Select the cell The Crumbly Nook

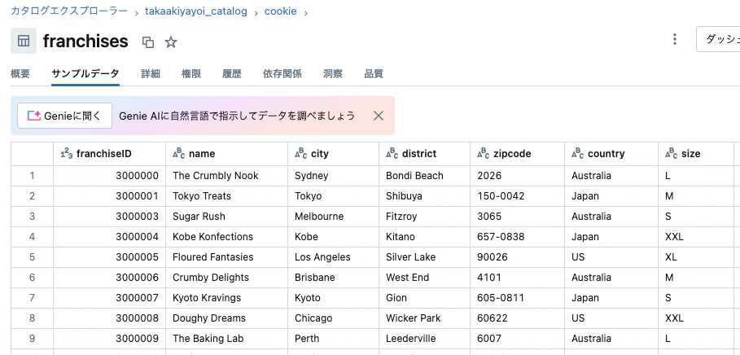[226, 176]
